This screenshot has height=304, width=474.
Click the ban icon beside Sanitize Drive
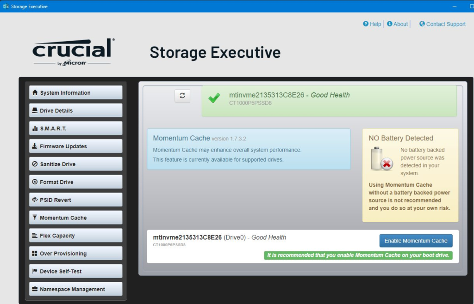click(35, 164)
